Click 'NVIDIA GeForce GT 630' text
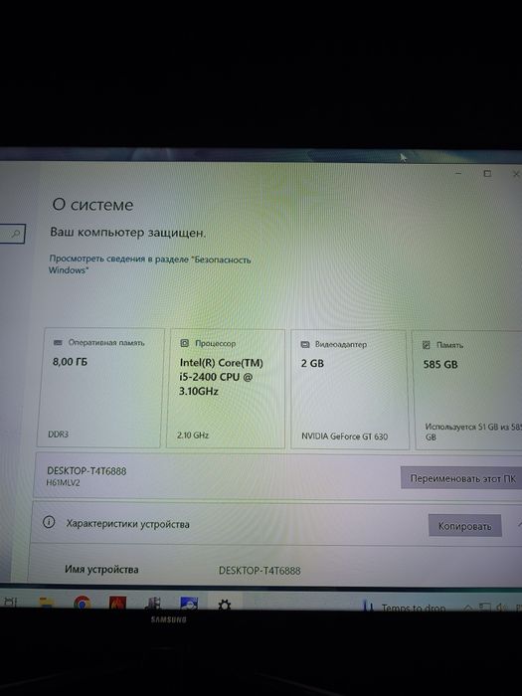The width and height of the screenshot is (522, 696). 344,436
